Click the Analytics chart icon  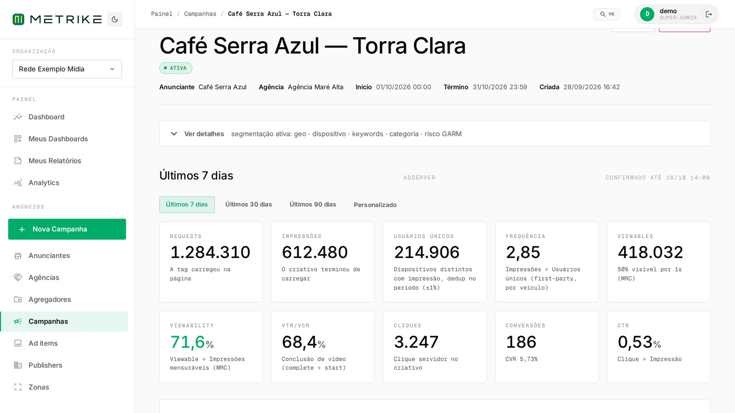point(18,183)
